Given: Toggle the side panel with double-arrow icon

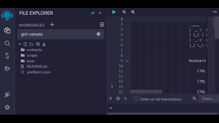Looking at the screenshot, I should [x=215, y=12].
